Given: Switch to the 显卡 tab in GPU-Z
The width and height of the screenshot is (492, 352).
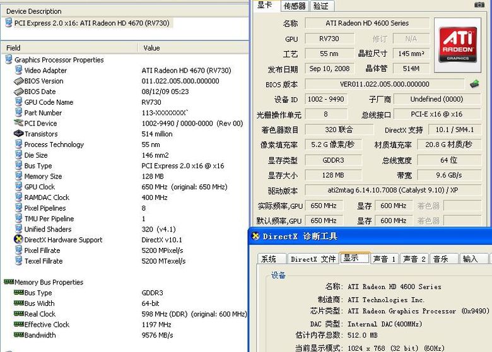Looking at the screenshot, I should click(x=266, y=5).
